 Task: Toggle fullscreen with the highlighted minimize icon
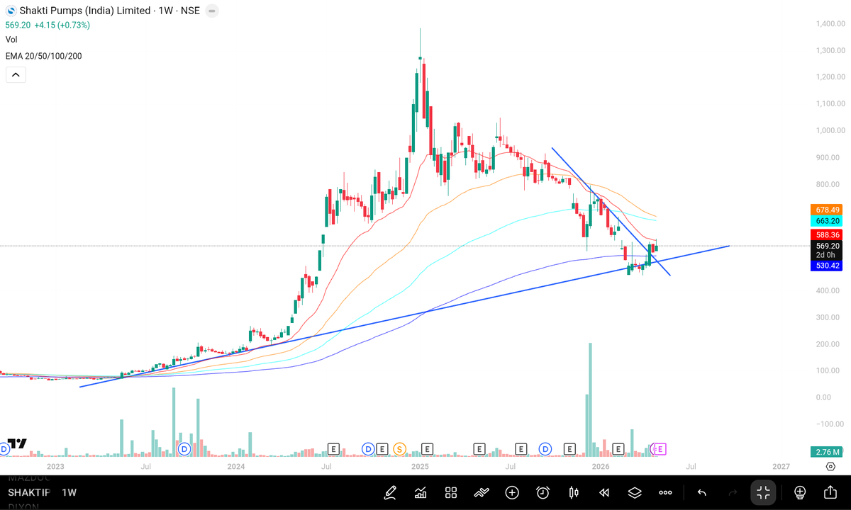(x=762, y=492)
